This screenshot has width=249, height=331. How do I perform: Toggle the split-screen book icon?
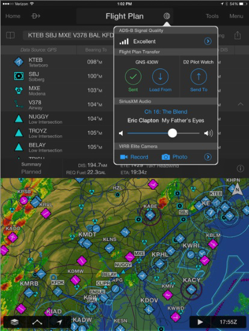(10, 35)
